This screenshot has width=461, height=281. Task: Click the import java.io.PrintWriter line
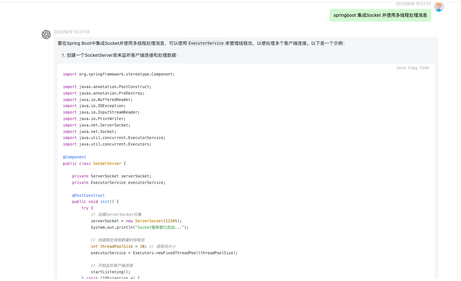coord(94,119)
